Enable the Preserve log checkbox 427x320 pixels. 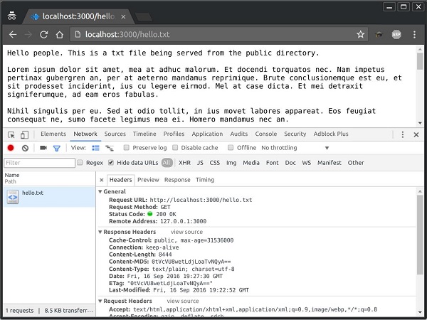pyautogui.click(x=127, y=148)
